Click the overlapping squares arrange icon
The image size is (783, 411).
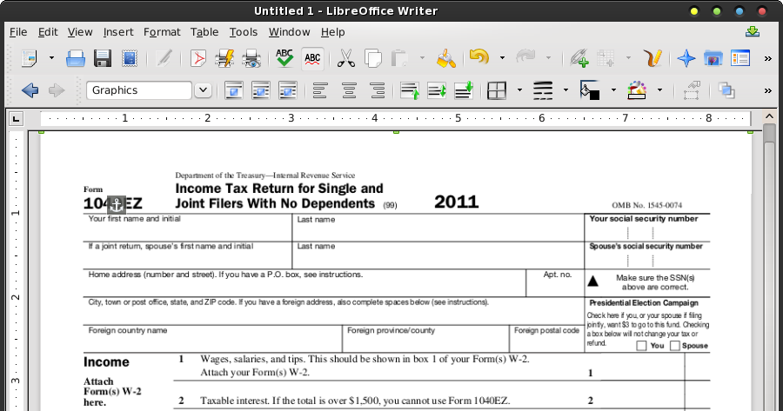(x=726, y=90)
